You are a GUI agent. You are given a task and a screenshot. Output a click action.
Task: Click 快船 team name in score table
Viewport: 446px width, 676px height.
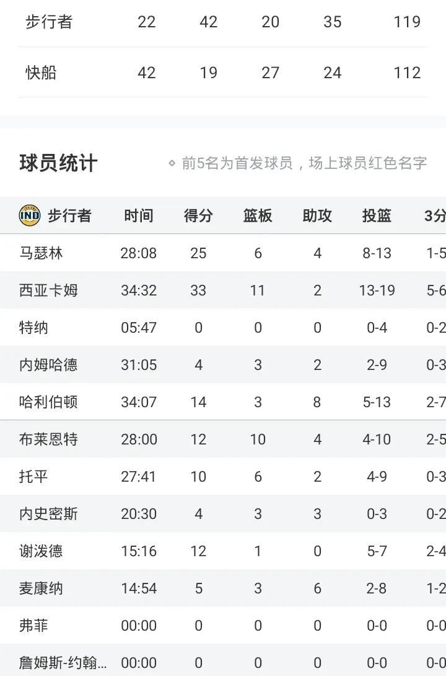click(x=41, y=73)
